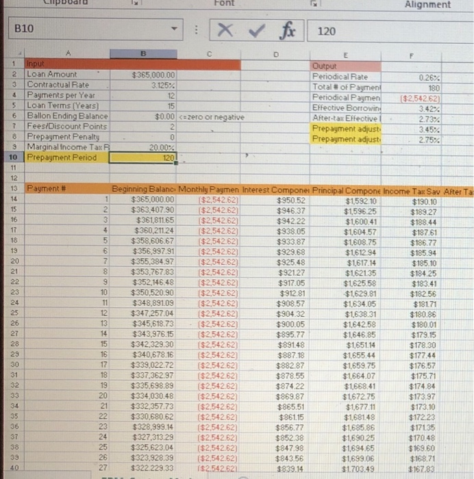Select the Prepayment adjusted value 2.75%
474x479 pixels.
(x=411, y=140)
